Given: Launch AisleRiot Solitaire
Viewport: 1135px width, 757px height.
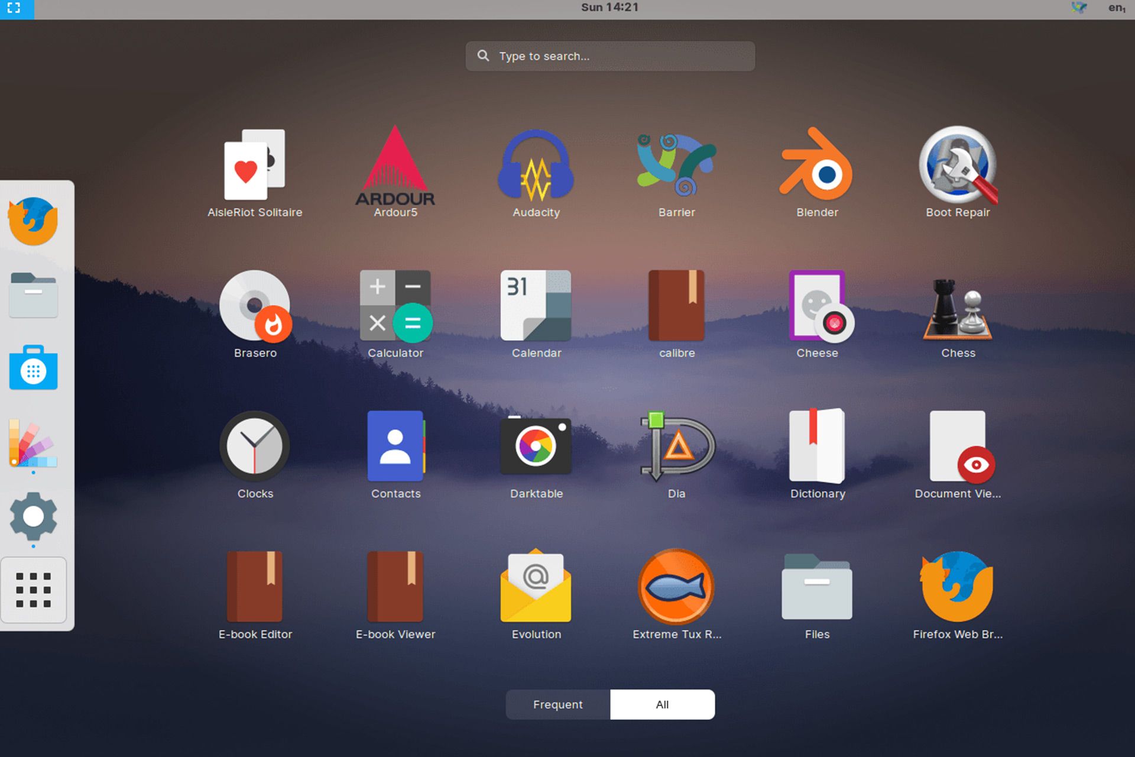Looking at the screenshot, I should pyautogui.click(x=255, y=172).
